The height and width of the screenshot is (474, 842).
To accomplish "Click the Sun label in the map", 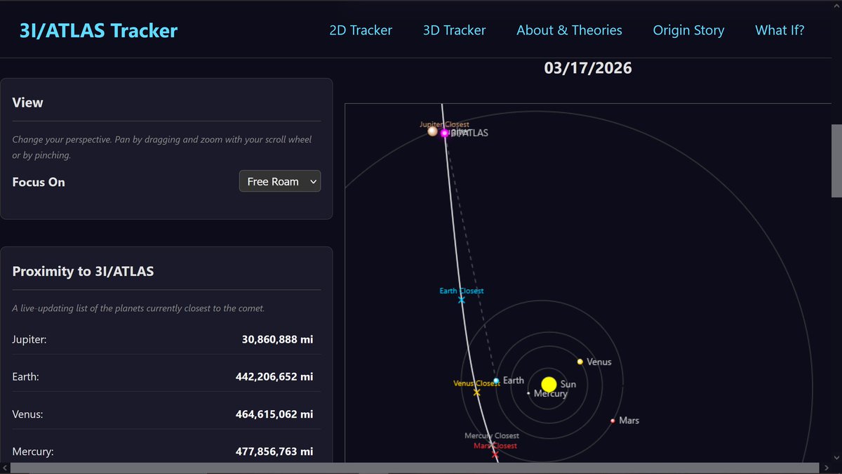I will (x=568, y=385).
